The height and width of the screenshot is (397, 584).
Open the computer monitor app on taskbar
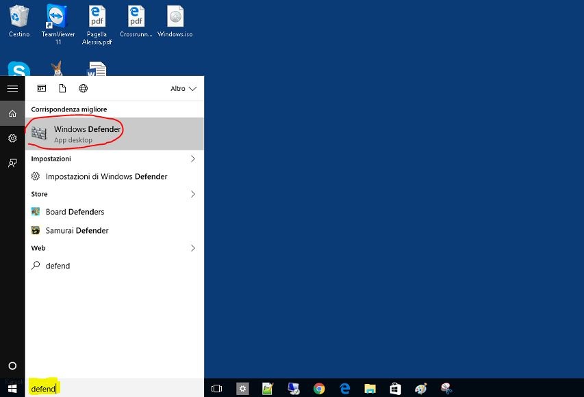pyautogui.click(x=294, y=389)
